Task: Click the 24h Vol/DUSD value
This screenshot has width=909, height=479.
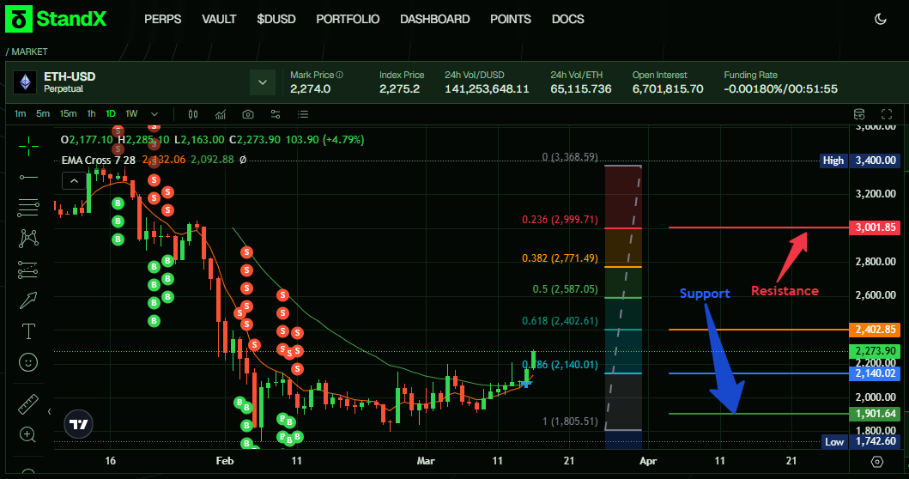Action: [487, 88]
